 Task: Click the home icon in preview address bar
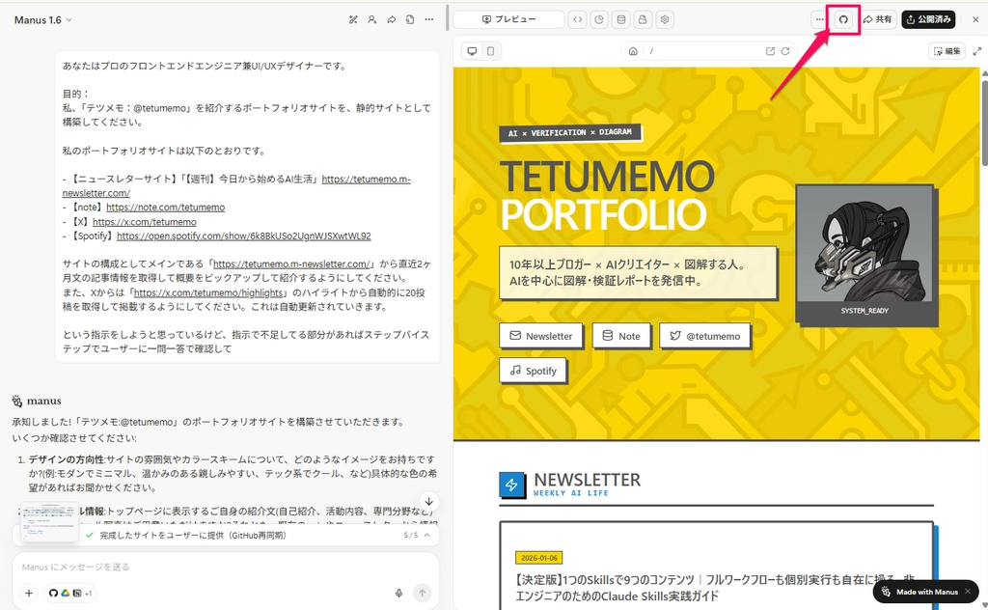[x=633, y=51]
